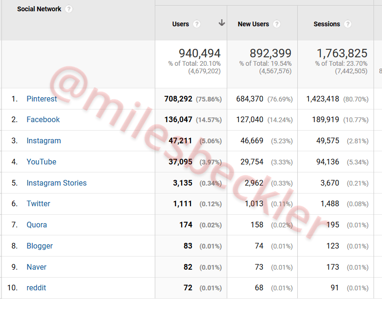
Task: Open the Instagram social network link
Action: pyautogui.click(x=44, y=140)
